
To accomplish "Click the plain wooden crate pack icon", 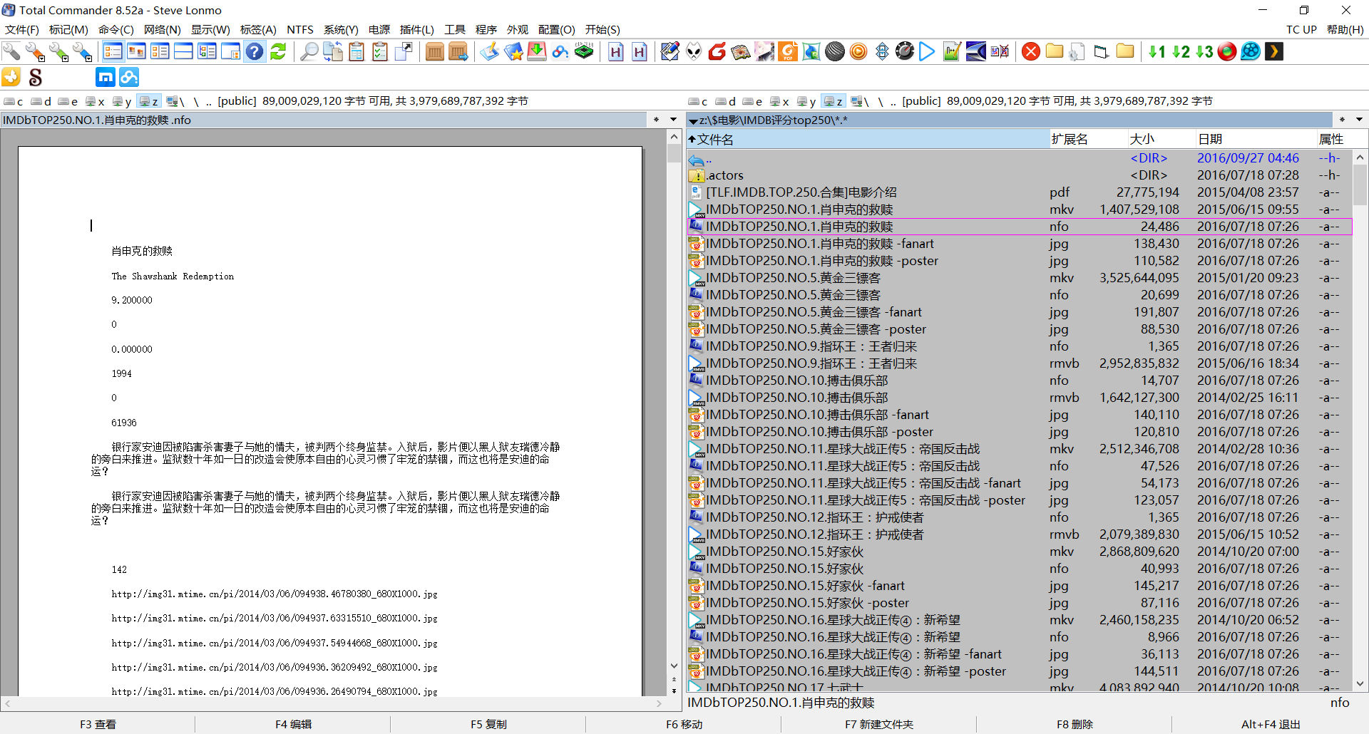I will pyautogui.click(x=434, y=51).
